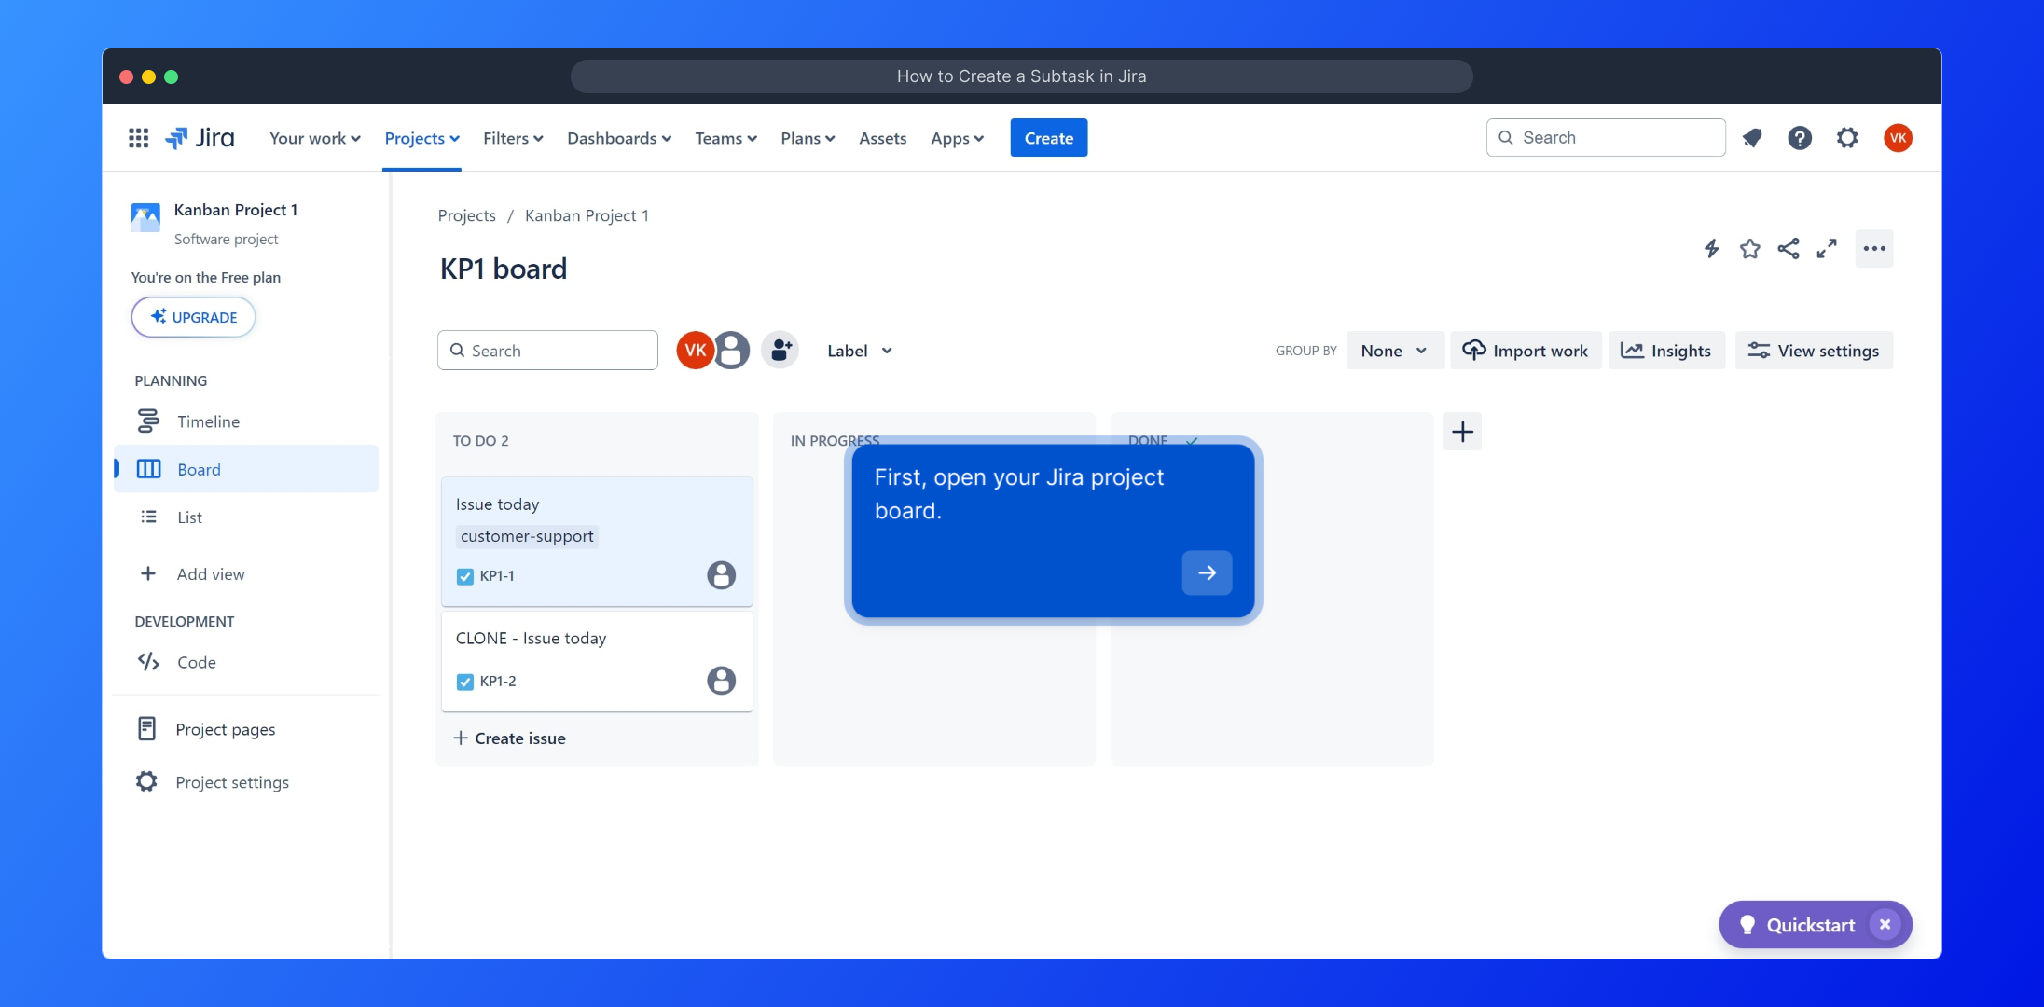Open the app switcher grid icon
The height and width of the screenshot is (1007, 2044).
pos(138,138)
